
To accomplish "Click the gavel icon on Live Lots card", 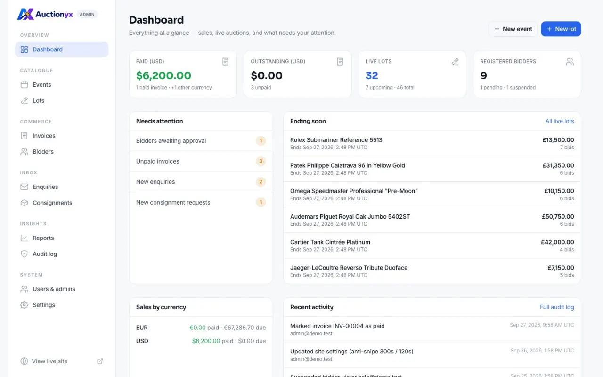I will point(455,62).
